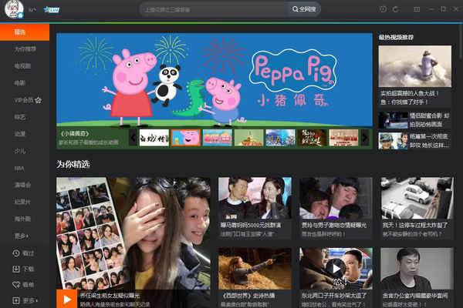The width and height of the screenshot is (463, 308).
Task: Open 电影 category in sidebar
Action: [20, 83]
